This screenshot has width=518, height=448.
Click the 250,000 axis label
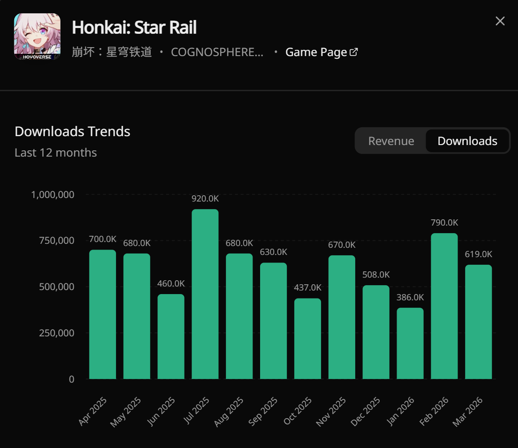56,333
